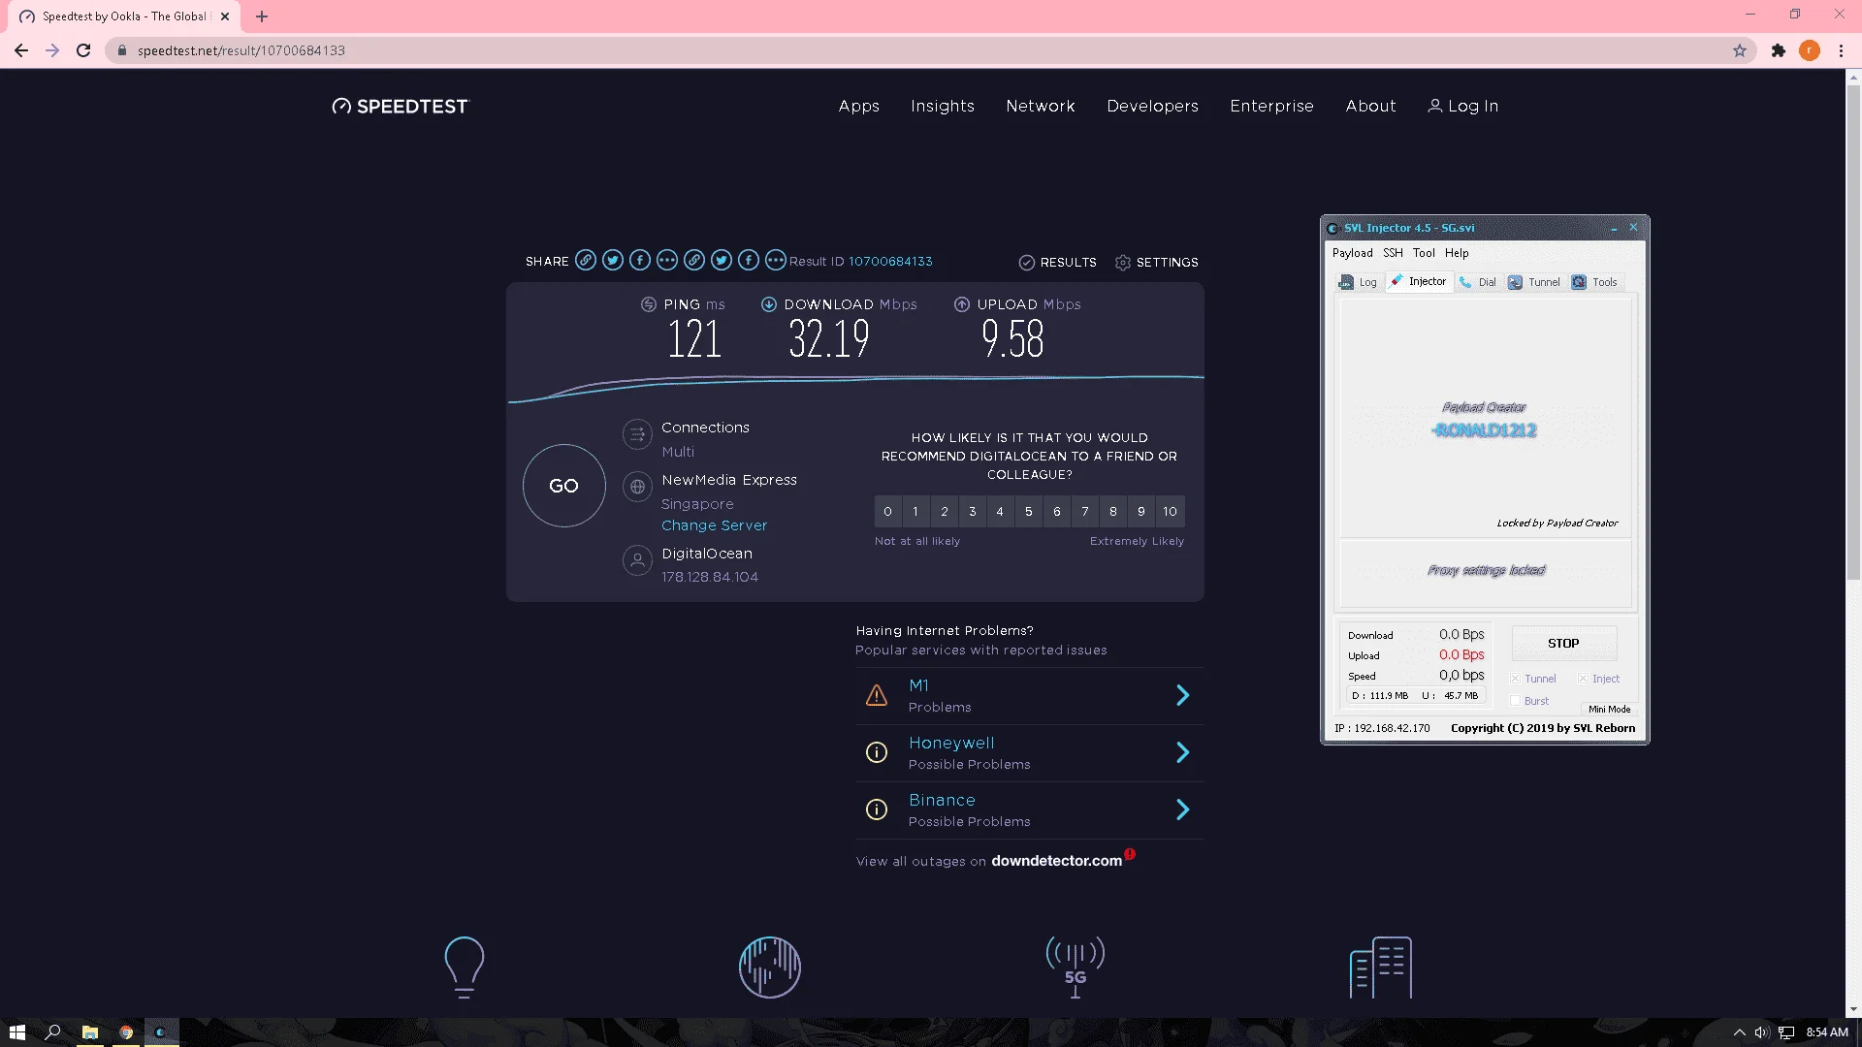Image resolution: width=1862 pixels, height=1047 pixels.
Task: Click the lightbulb icon at the page bottom
Action: (464, 967)
